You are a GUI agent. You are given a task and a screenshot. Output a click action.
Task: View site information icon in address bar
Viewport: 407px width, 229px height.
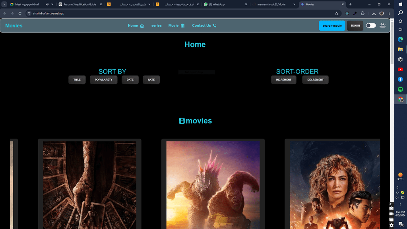29,13
